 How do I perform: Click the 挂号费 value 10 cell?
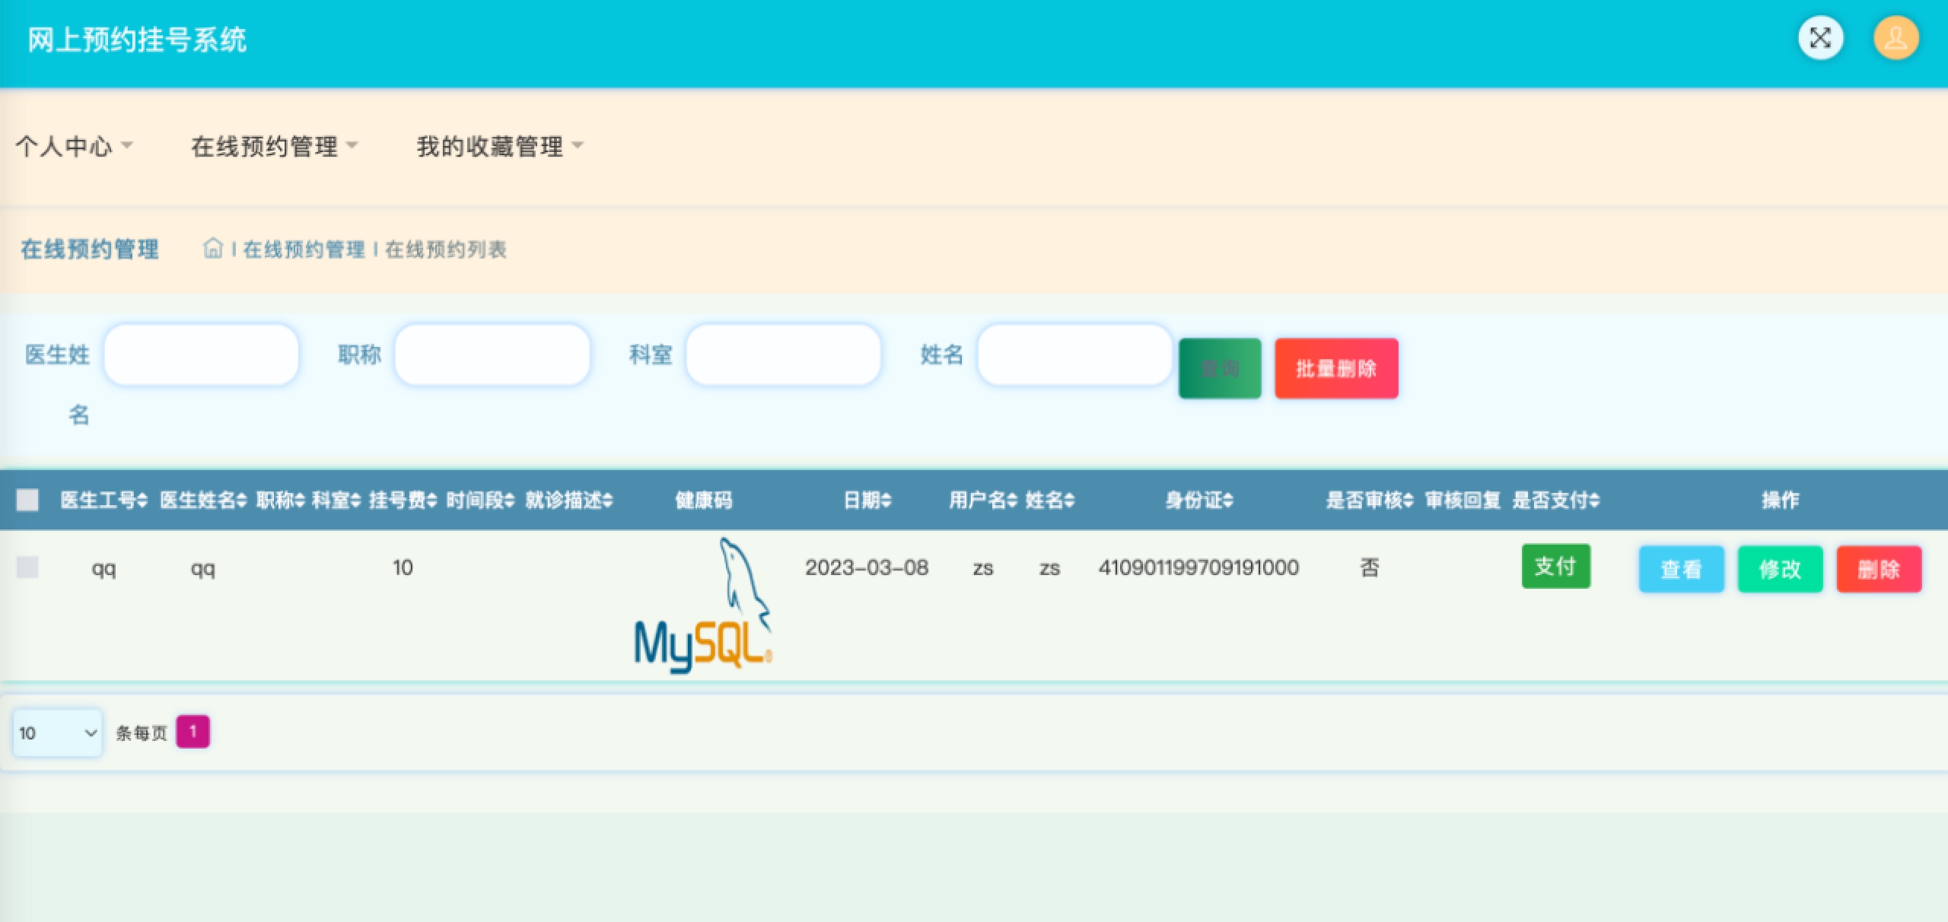point(403,568)
